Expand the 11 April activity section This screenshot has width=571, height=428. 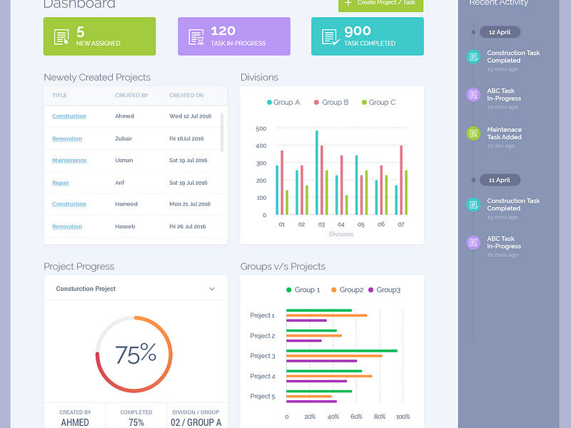click(x=500, y=180)
